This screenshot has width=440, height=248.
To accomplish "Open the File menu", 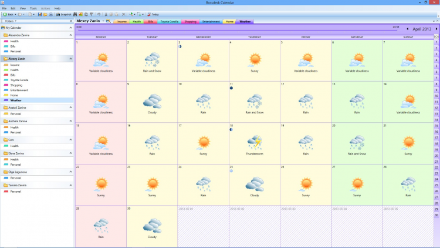I will point(4,8).
